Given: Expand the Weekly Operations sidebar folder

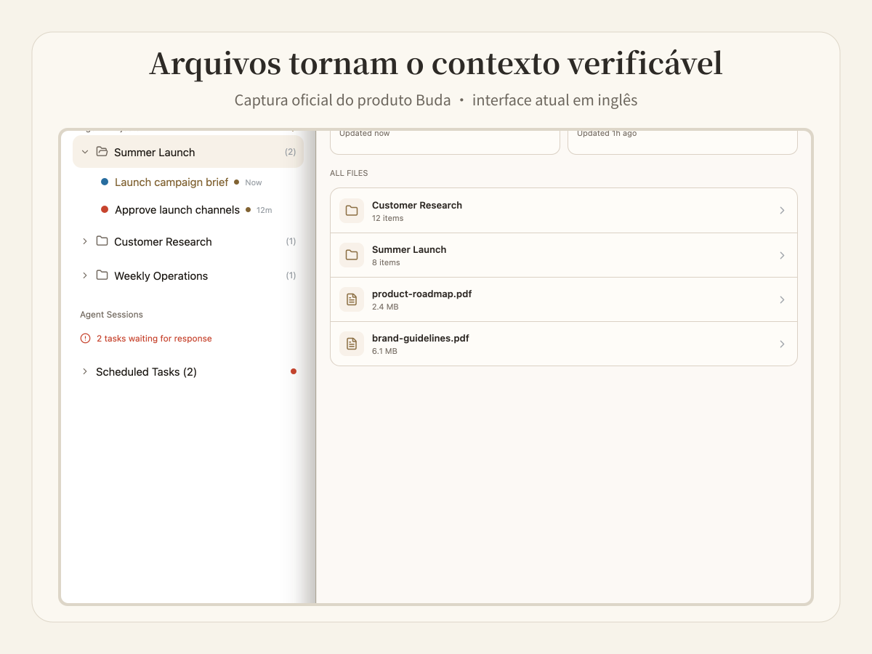Looking at the screenshot, I should [85, 275].
